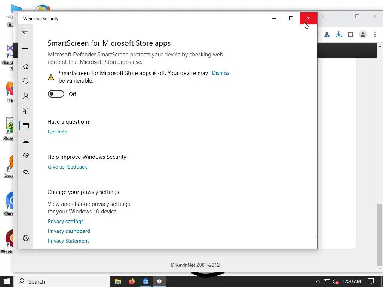Expand Chrome tab search chevron
Screen dimensions: 383x287
point(323,16)
